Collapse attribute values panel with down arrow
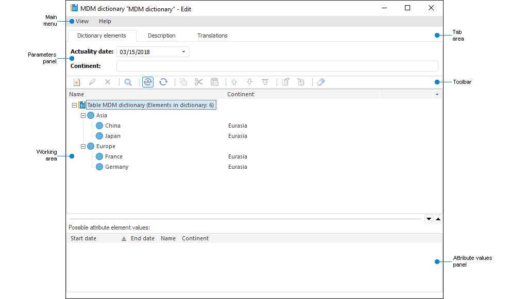This screenshot has width=509, height=299. 429,219
